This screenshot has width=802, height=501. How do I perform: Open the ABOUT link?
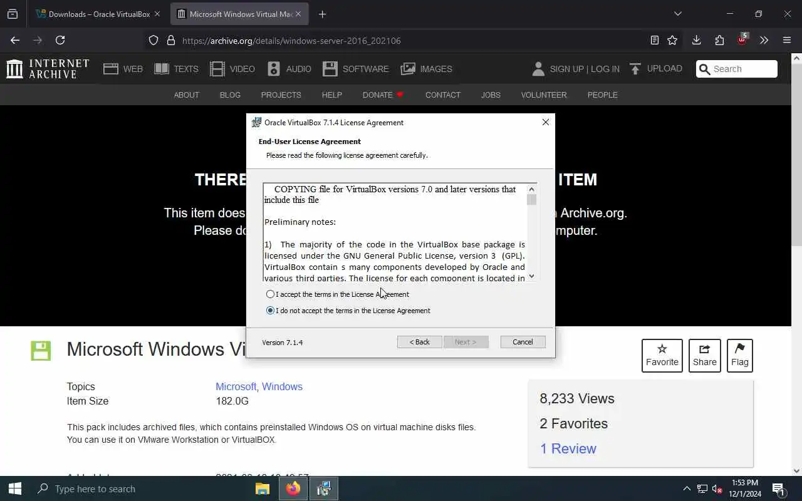click(x=186, y=95)
